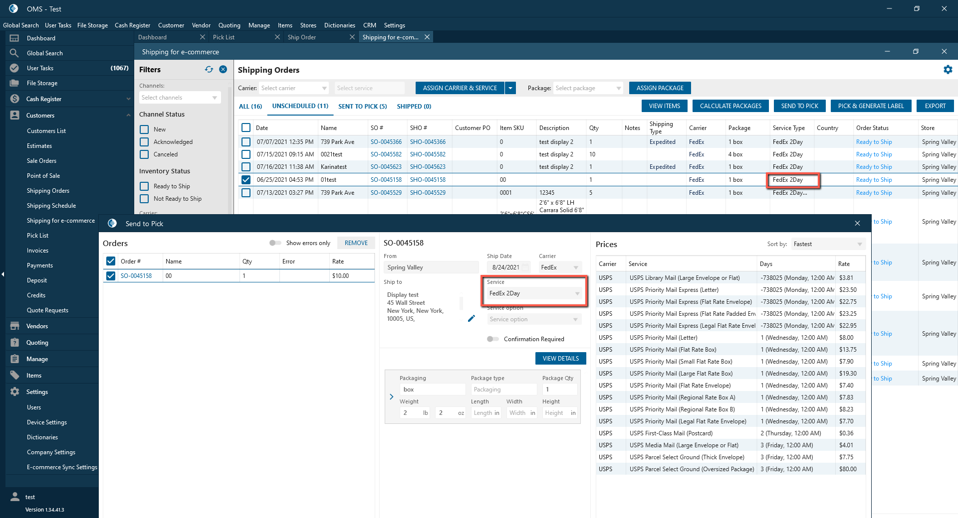Toggle the Show errors only switch
This screenshot has width=958, height=518.
275,243
